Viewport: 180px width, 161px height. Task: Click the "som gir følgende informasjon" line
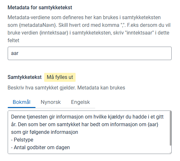pyautogui.click(x=45, y=132)
